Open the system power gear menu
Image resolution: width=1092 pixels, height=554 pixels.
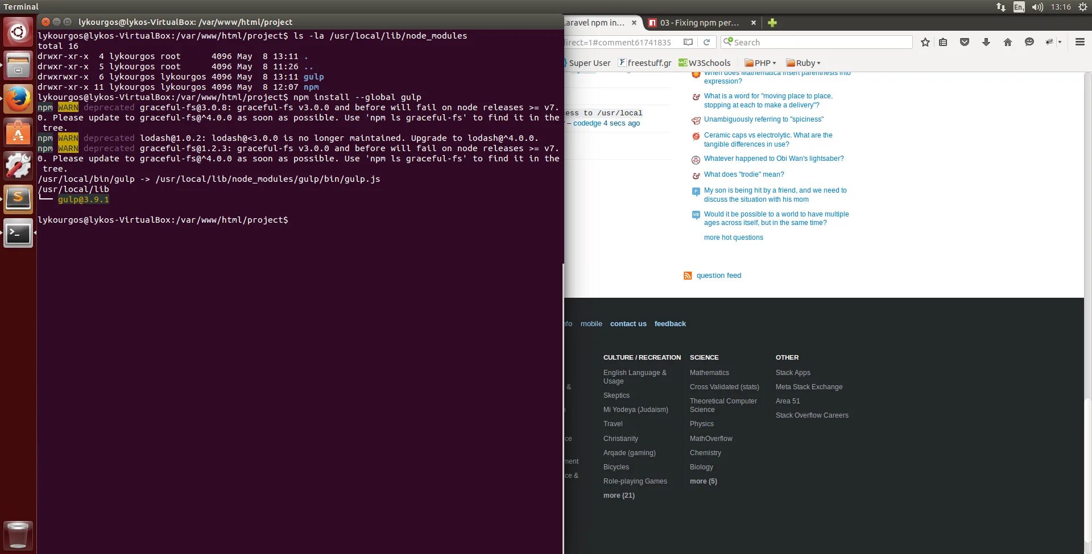point(1083,7)
